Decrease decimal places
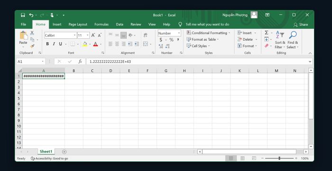This screenshot has height=171, width=332. 167,46
